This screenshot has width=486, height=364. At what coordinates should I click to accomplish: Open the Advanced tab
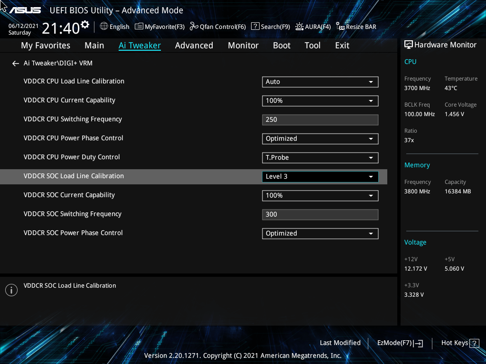(x=194, y=45)
